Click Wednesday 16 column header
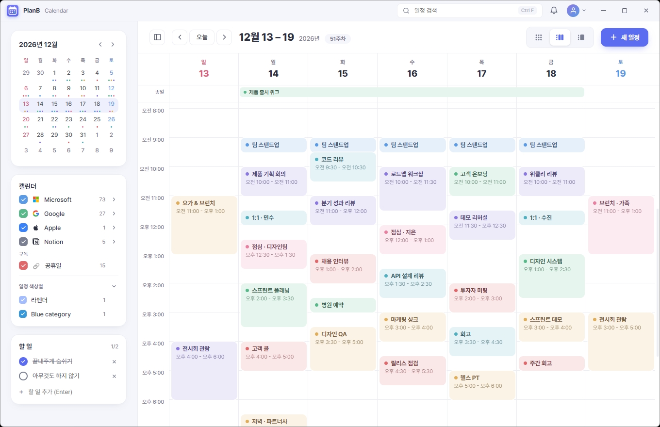660x427 pixels. tap(412, 68)
